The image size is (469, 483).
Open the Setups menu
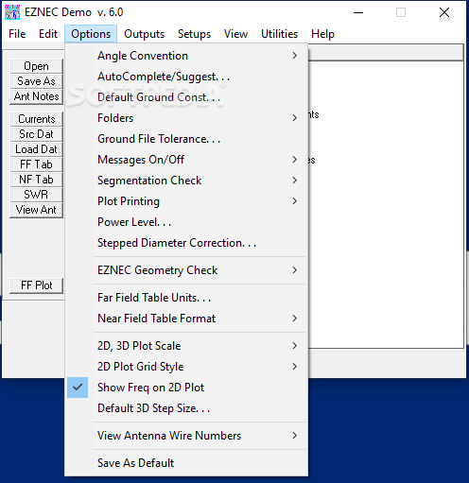click(194, 34)
